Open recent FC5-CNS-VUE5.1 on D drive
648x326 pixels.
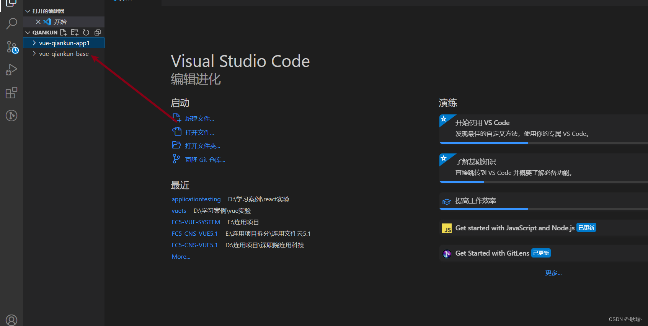click(194, 245)
